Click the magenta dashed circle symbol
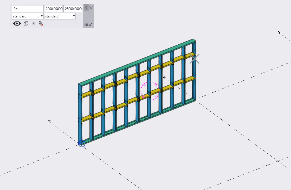This screenshot has width=291, height=190. (x=150, y=91)
